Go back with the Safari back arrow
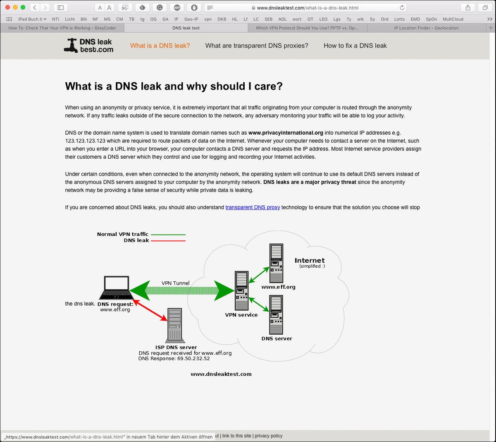Screen dimensions: 496x442 pos(35,7)
